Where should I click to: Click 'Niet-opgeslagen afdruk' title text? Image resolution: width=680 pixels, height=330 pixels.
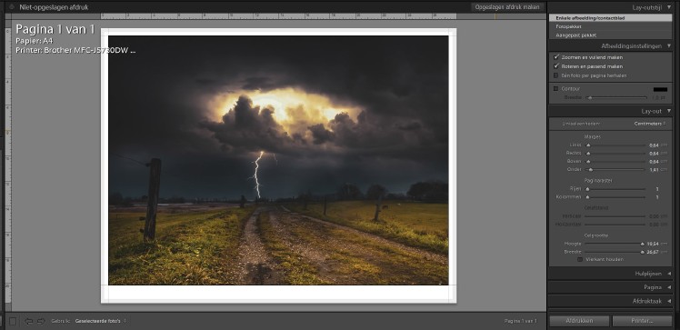[x=54, y=7]
